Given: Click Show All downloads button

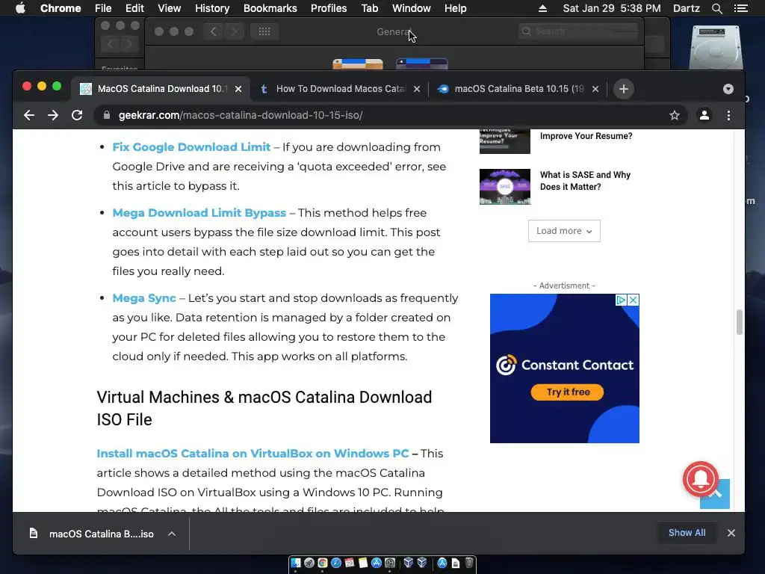Looking at the screenshot, I should 687,533.
